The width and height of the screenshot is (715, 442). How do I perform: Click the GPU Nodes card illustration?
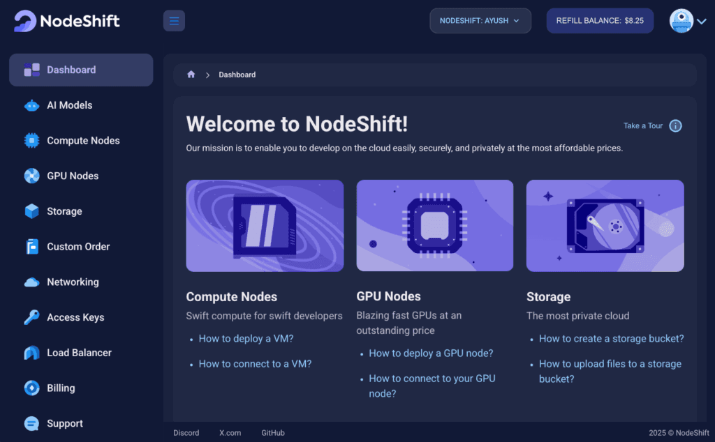(x=434, y=225)
